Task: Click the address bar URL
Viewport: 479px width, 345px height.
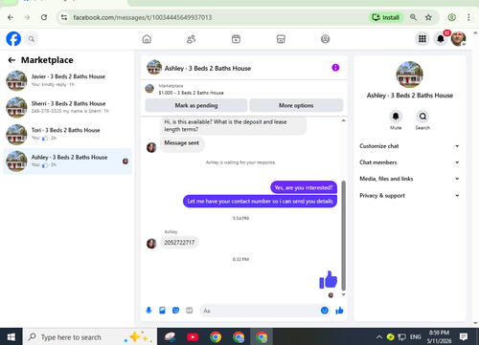Action: pyautogui.click(x=143, y=17)
